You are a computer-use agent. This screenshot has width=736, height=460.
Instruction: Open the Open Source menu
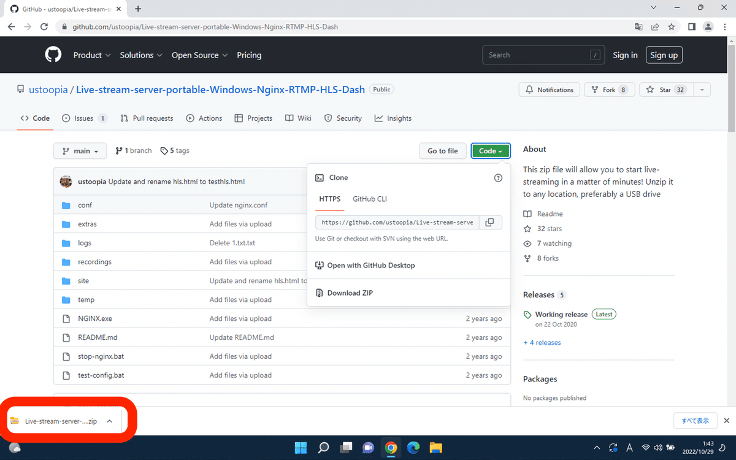199,55
